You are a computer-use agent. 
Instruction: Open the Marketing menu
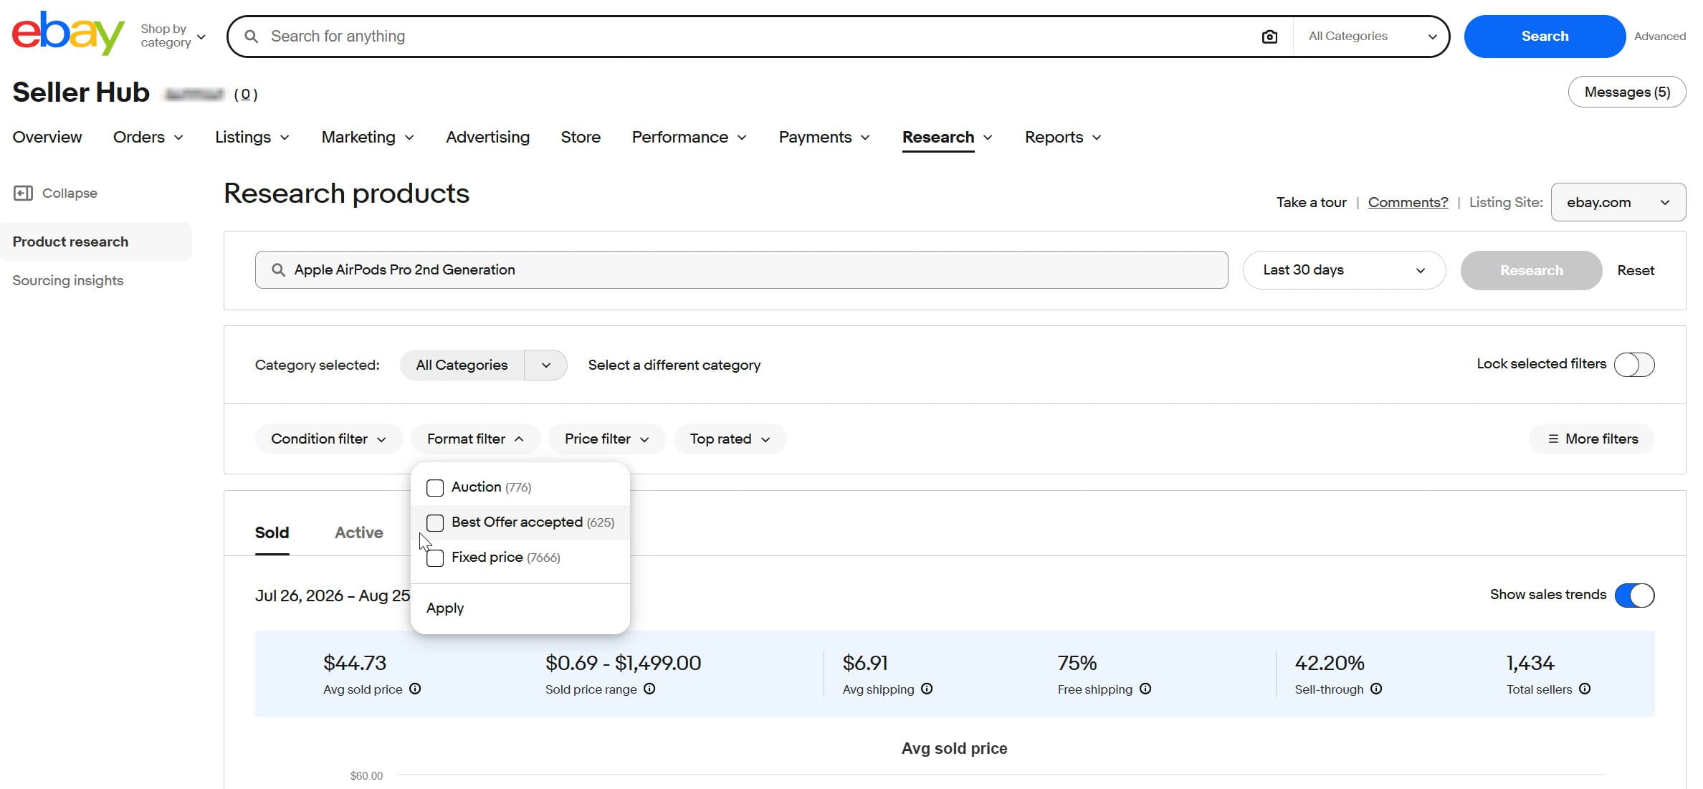point(368,137)
